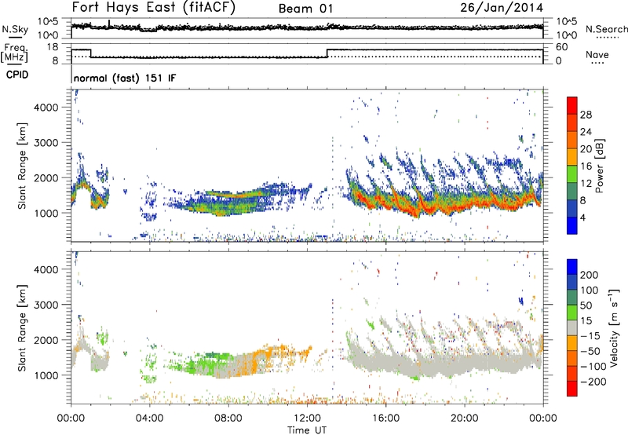Click the '20' power colorbar value
628x435 pixels.
586,149
